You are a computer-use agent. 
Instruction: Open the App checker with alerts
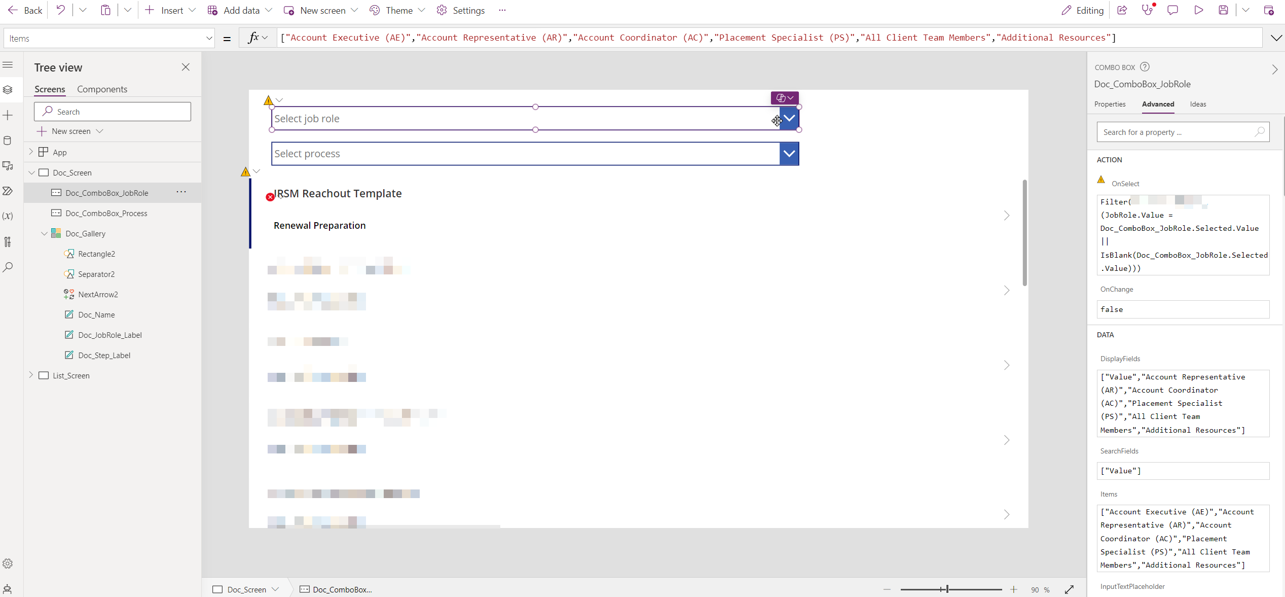(1148, 10)
